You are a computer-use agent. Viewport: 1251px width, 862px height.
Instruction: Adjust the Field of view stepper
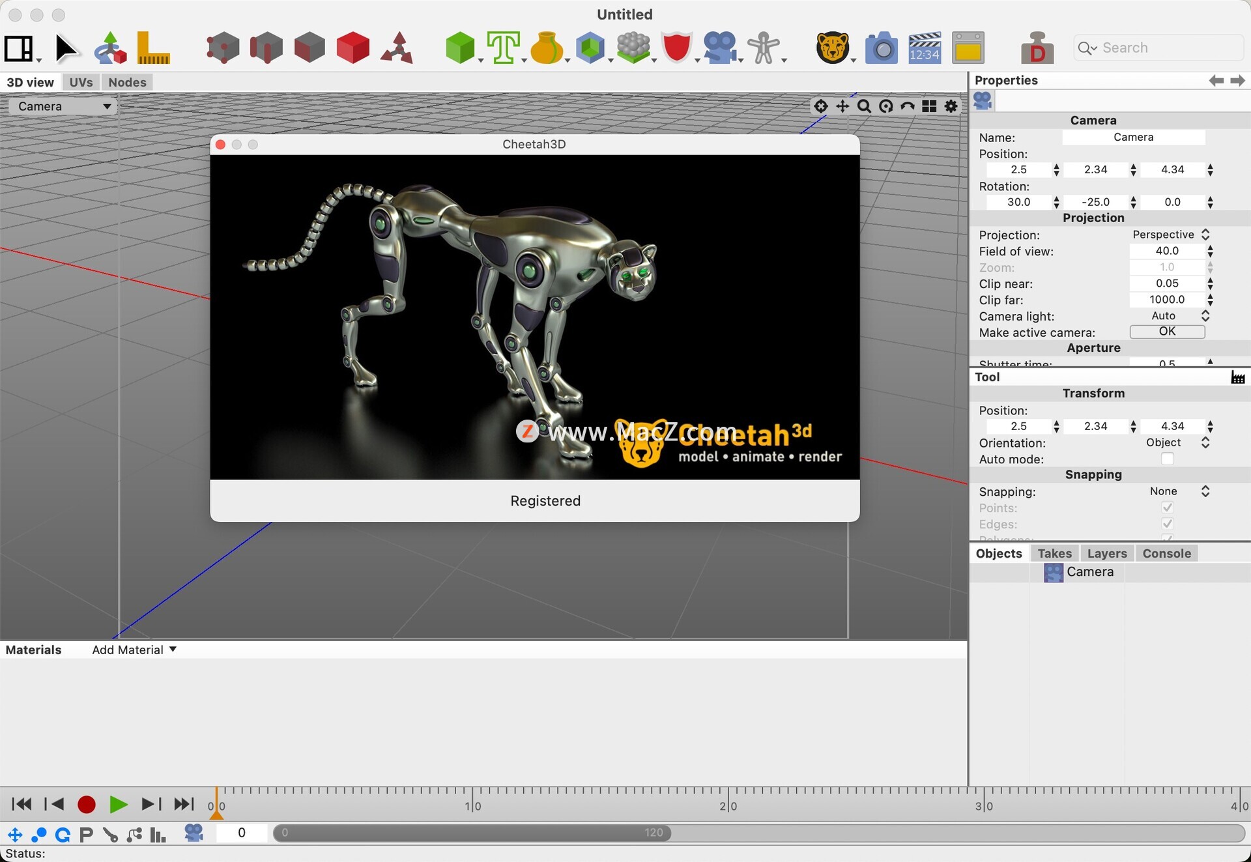click(1210, 251)
